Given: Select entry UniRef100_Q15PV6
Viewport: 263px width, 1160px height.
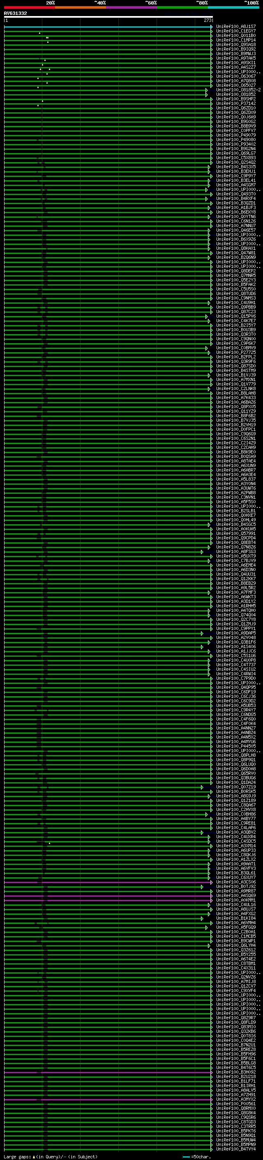Looking at the screenshot, I should (x=236, y=316).
